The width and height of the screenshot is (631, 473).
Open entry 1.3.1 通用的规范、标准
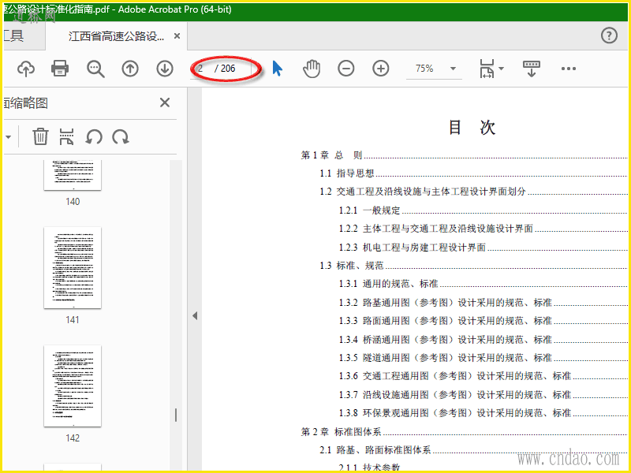483,284
